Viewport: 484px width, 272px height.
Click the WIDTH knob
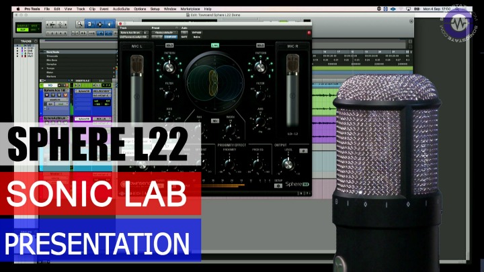[x=231, y=129]
